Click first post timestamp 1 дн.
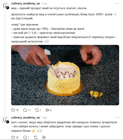This screenshot has height=140, width=123. click(x=44, y=3)
